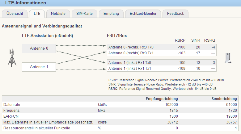Open the SIM-Karte tab

click(x=84, y=14)
